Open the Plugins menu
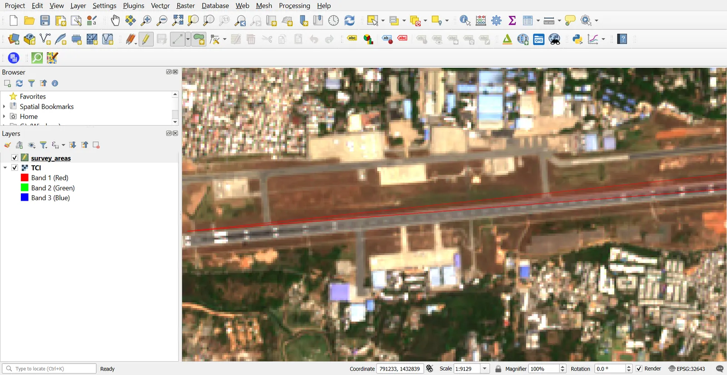 [134, 5]
